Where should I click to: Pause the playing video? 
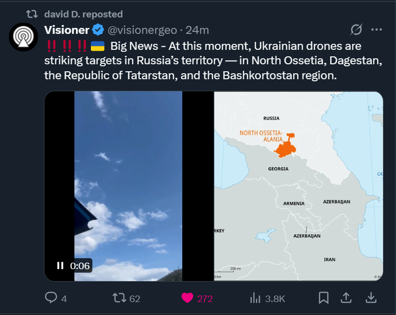pyautogui.click(x=60, y=265)
